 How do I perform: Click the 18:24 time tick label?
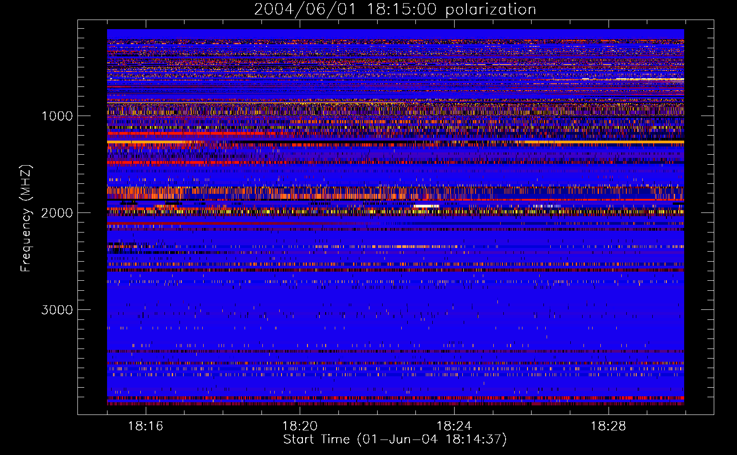click(454, 426)
